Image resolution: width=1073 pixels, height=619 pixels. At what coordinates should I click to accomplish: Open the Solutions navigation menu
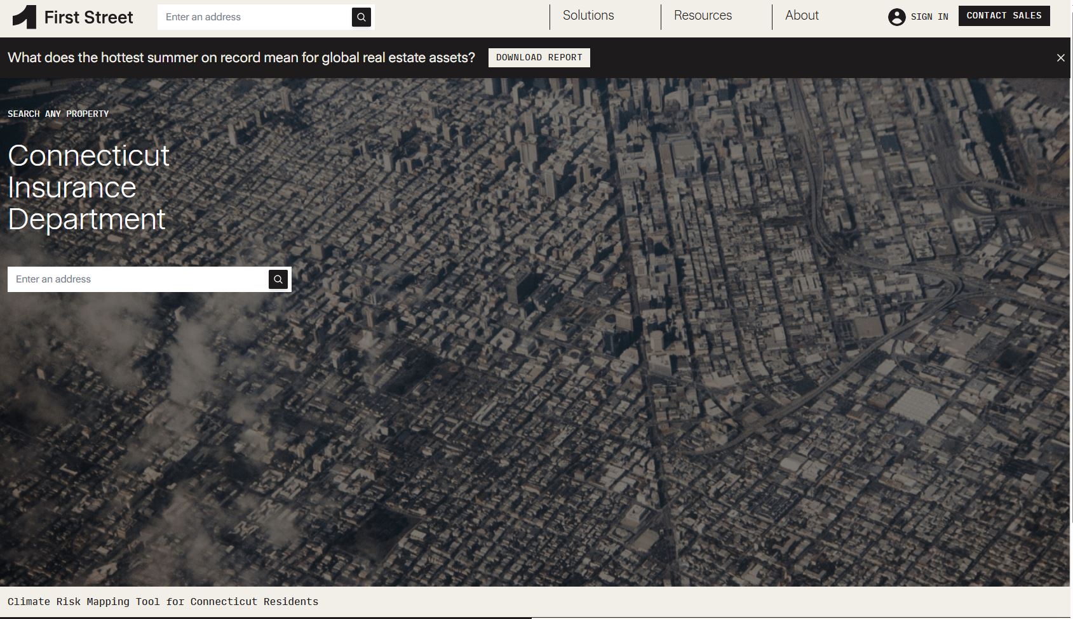pyautogui.click(x=588, y=15)
